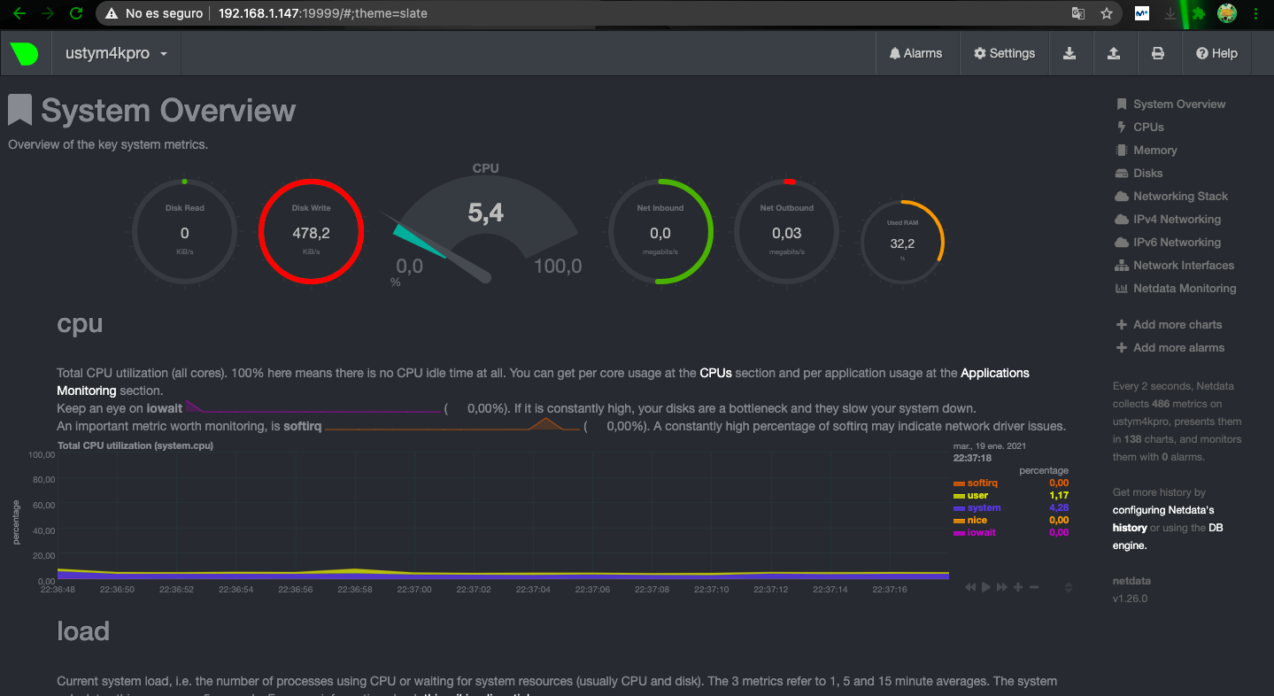Image resolution: width=1274 pixels, height=696 pixels.
Task: Expand Add more alarms in the sidebar
Action: coord(1178,348)
